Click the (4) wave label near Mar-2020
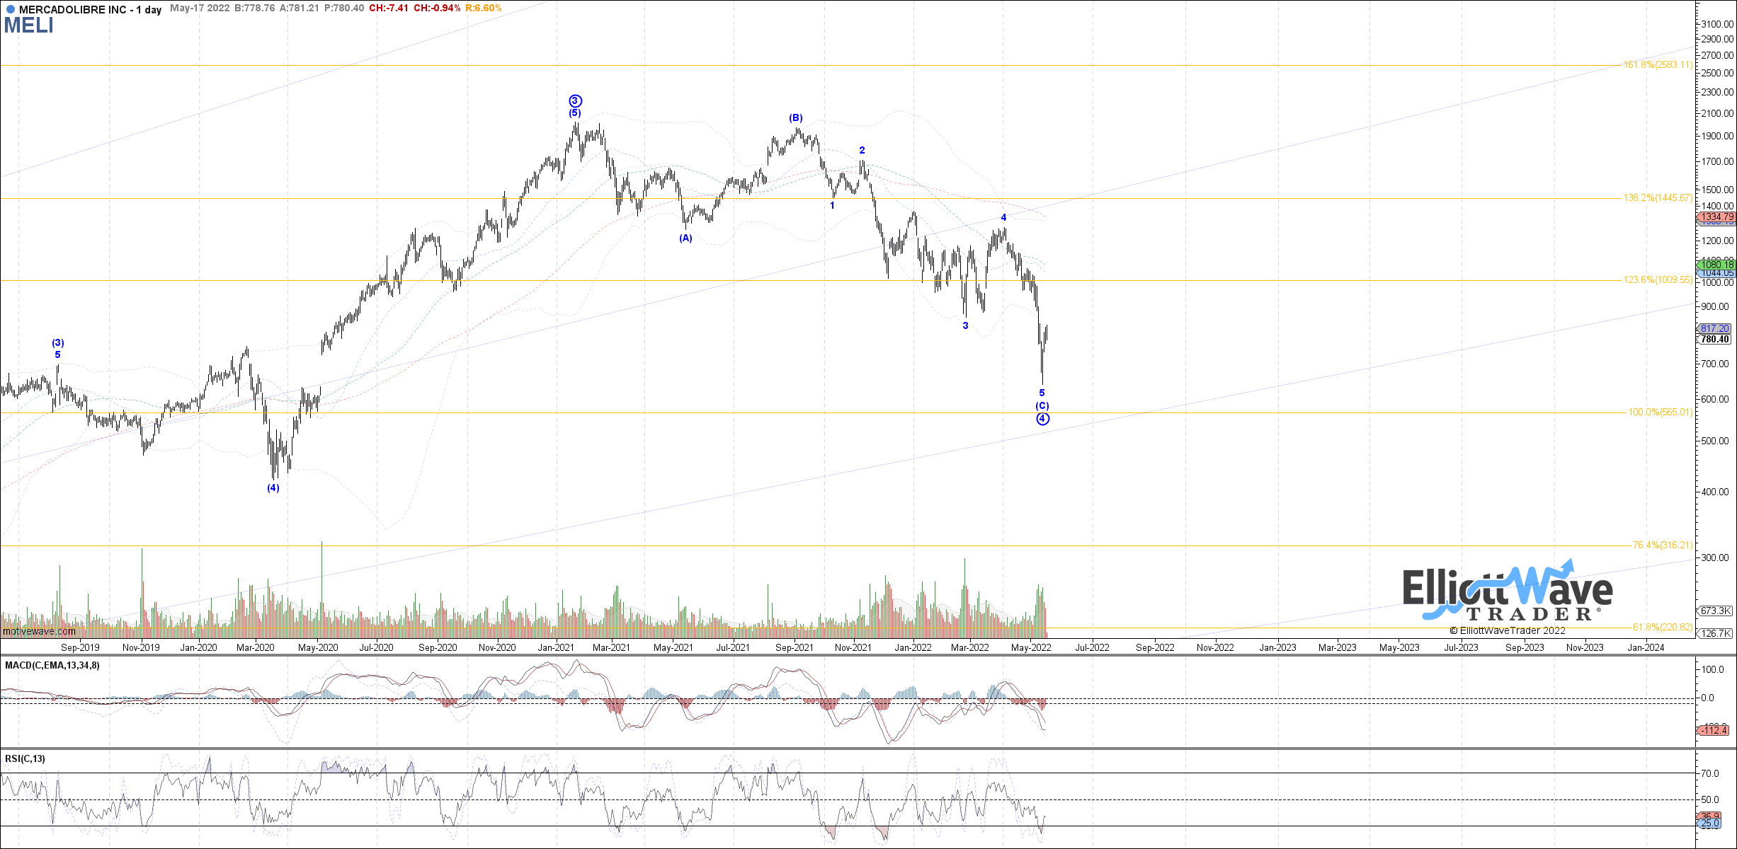Screen dimensions: 1737x849 (273, 488)
